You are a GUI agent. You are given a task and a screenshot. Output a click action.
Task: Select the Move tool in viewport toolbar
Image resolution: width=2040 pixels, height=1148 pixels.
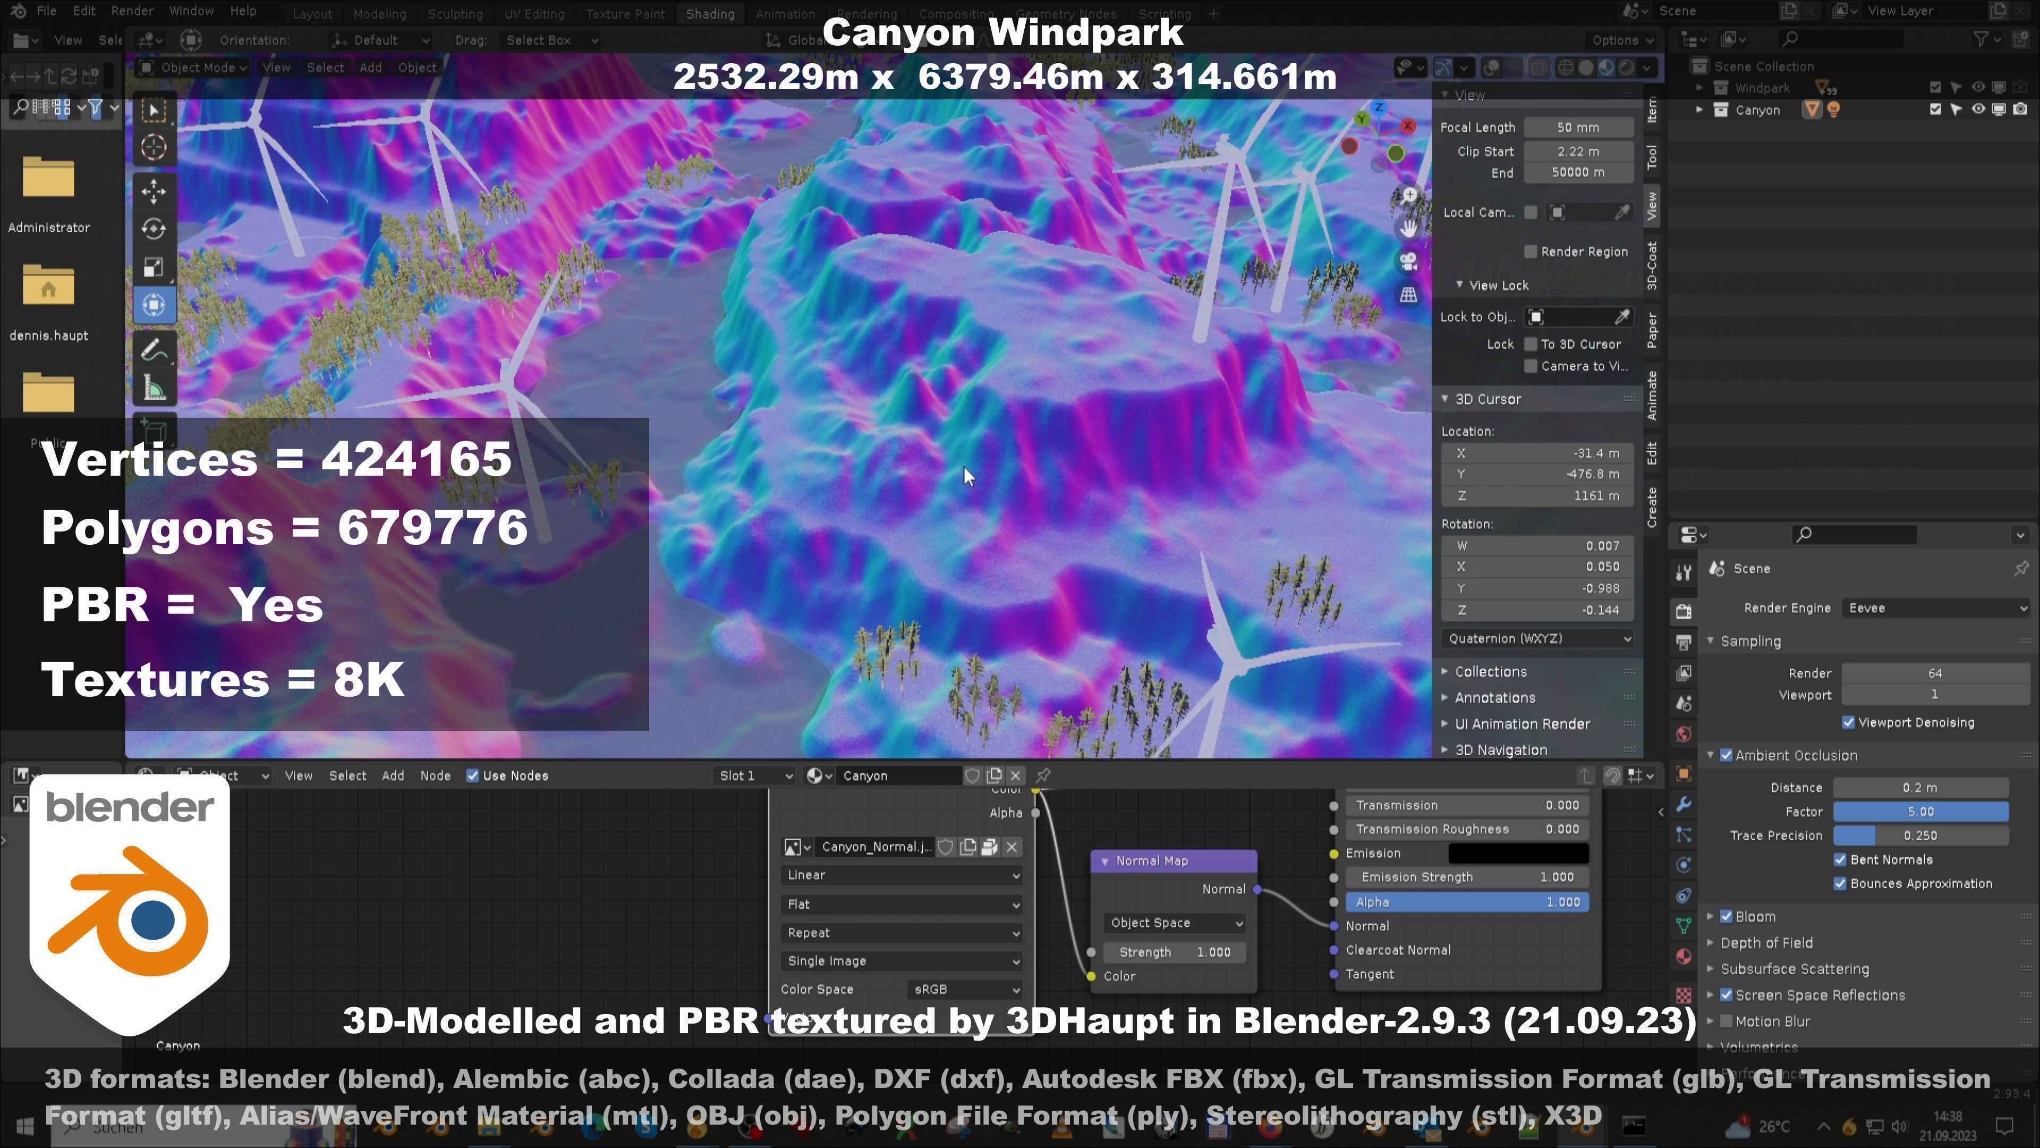(154, 190)
